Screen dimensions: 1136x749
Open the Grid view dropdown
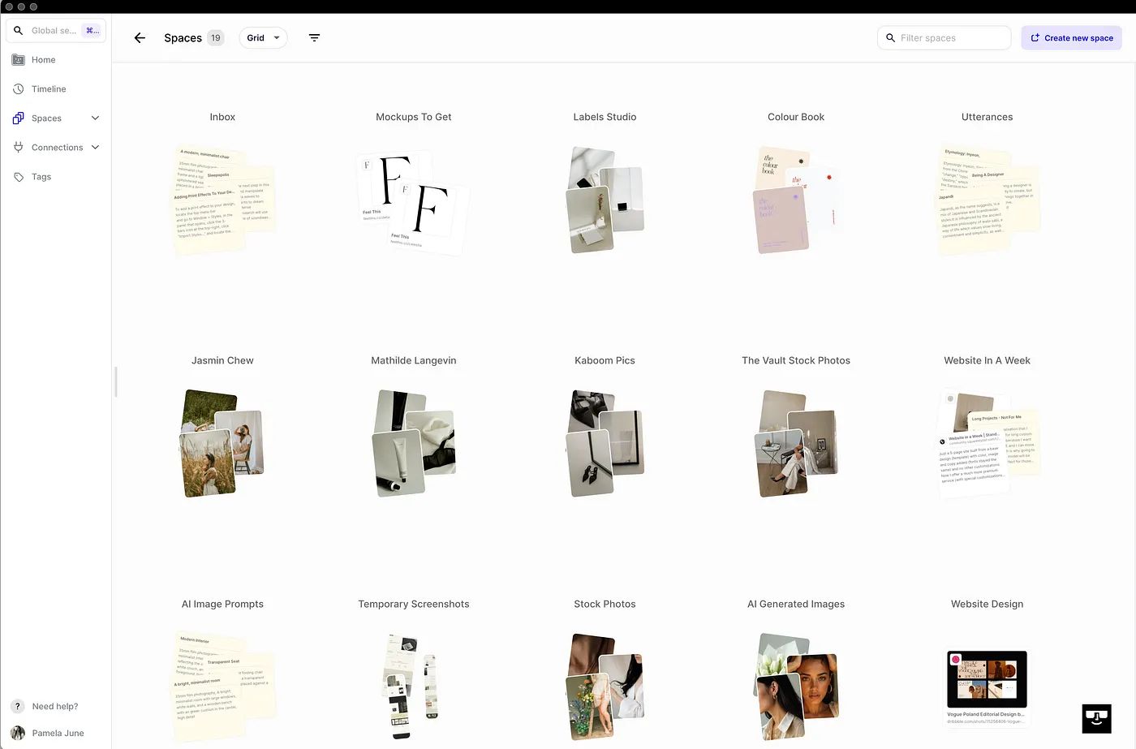pyautogui.click(x=263, y=38)
